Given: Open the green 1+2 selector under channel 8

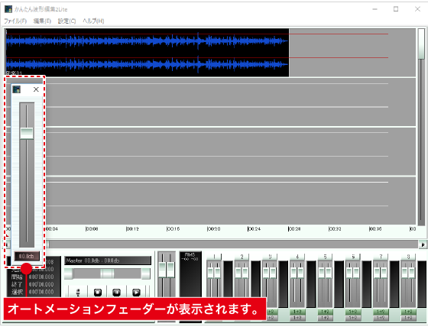Looking at the screenshot, I should pos(408,312).
